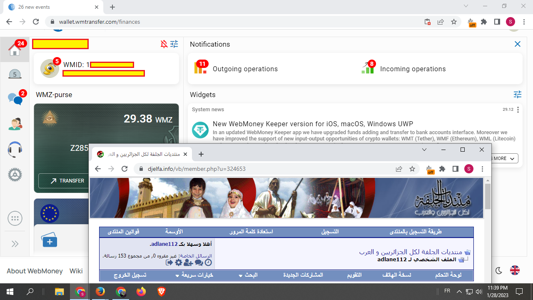The height and width of the screenshot is (300, 533).
Task: Open the Widgets sliders settings icon
Action: (518, 95)
